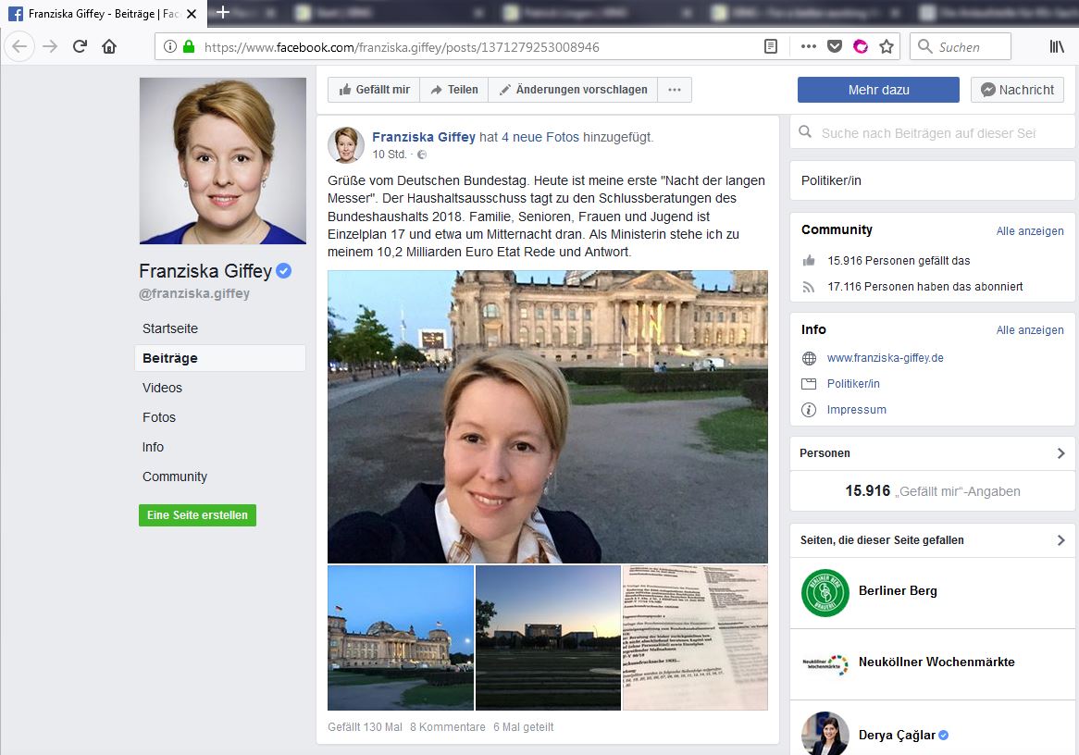
Task: Open Derya Çağlar page link
Action: [897, 735]
